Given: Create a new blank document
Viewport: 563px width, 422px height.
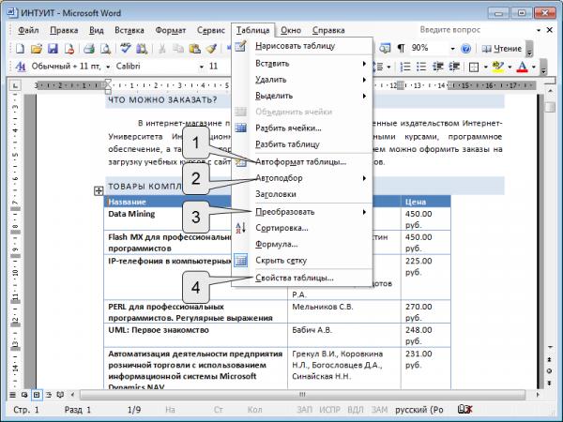Looking at the screenshot, I should 20,49.
